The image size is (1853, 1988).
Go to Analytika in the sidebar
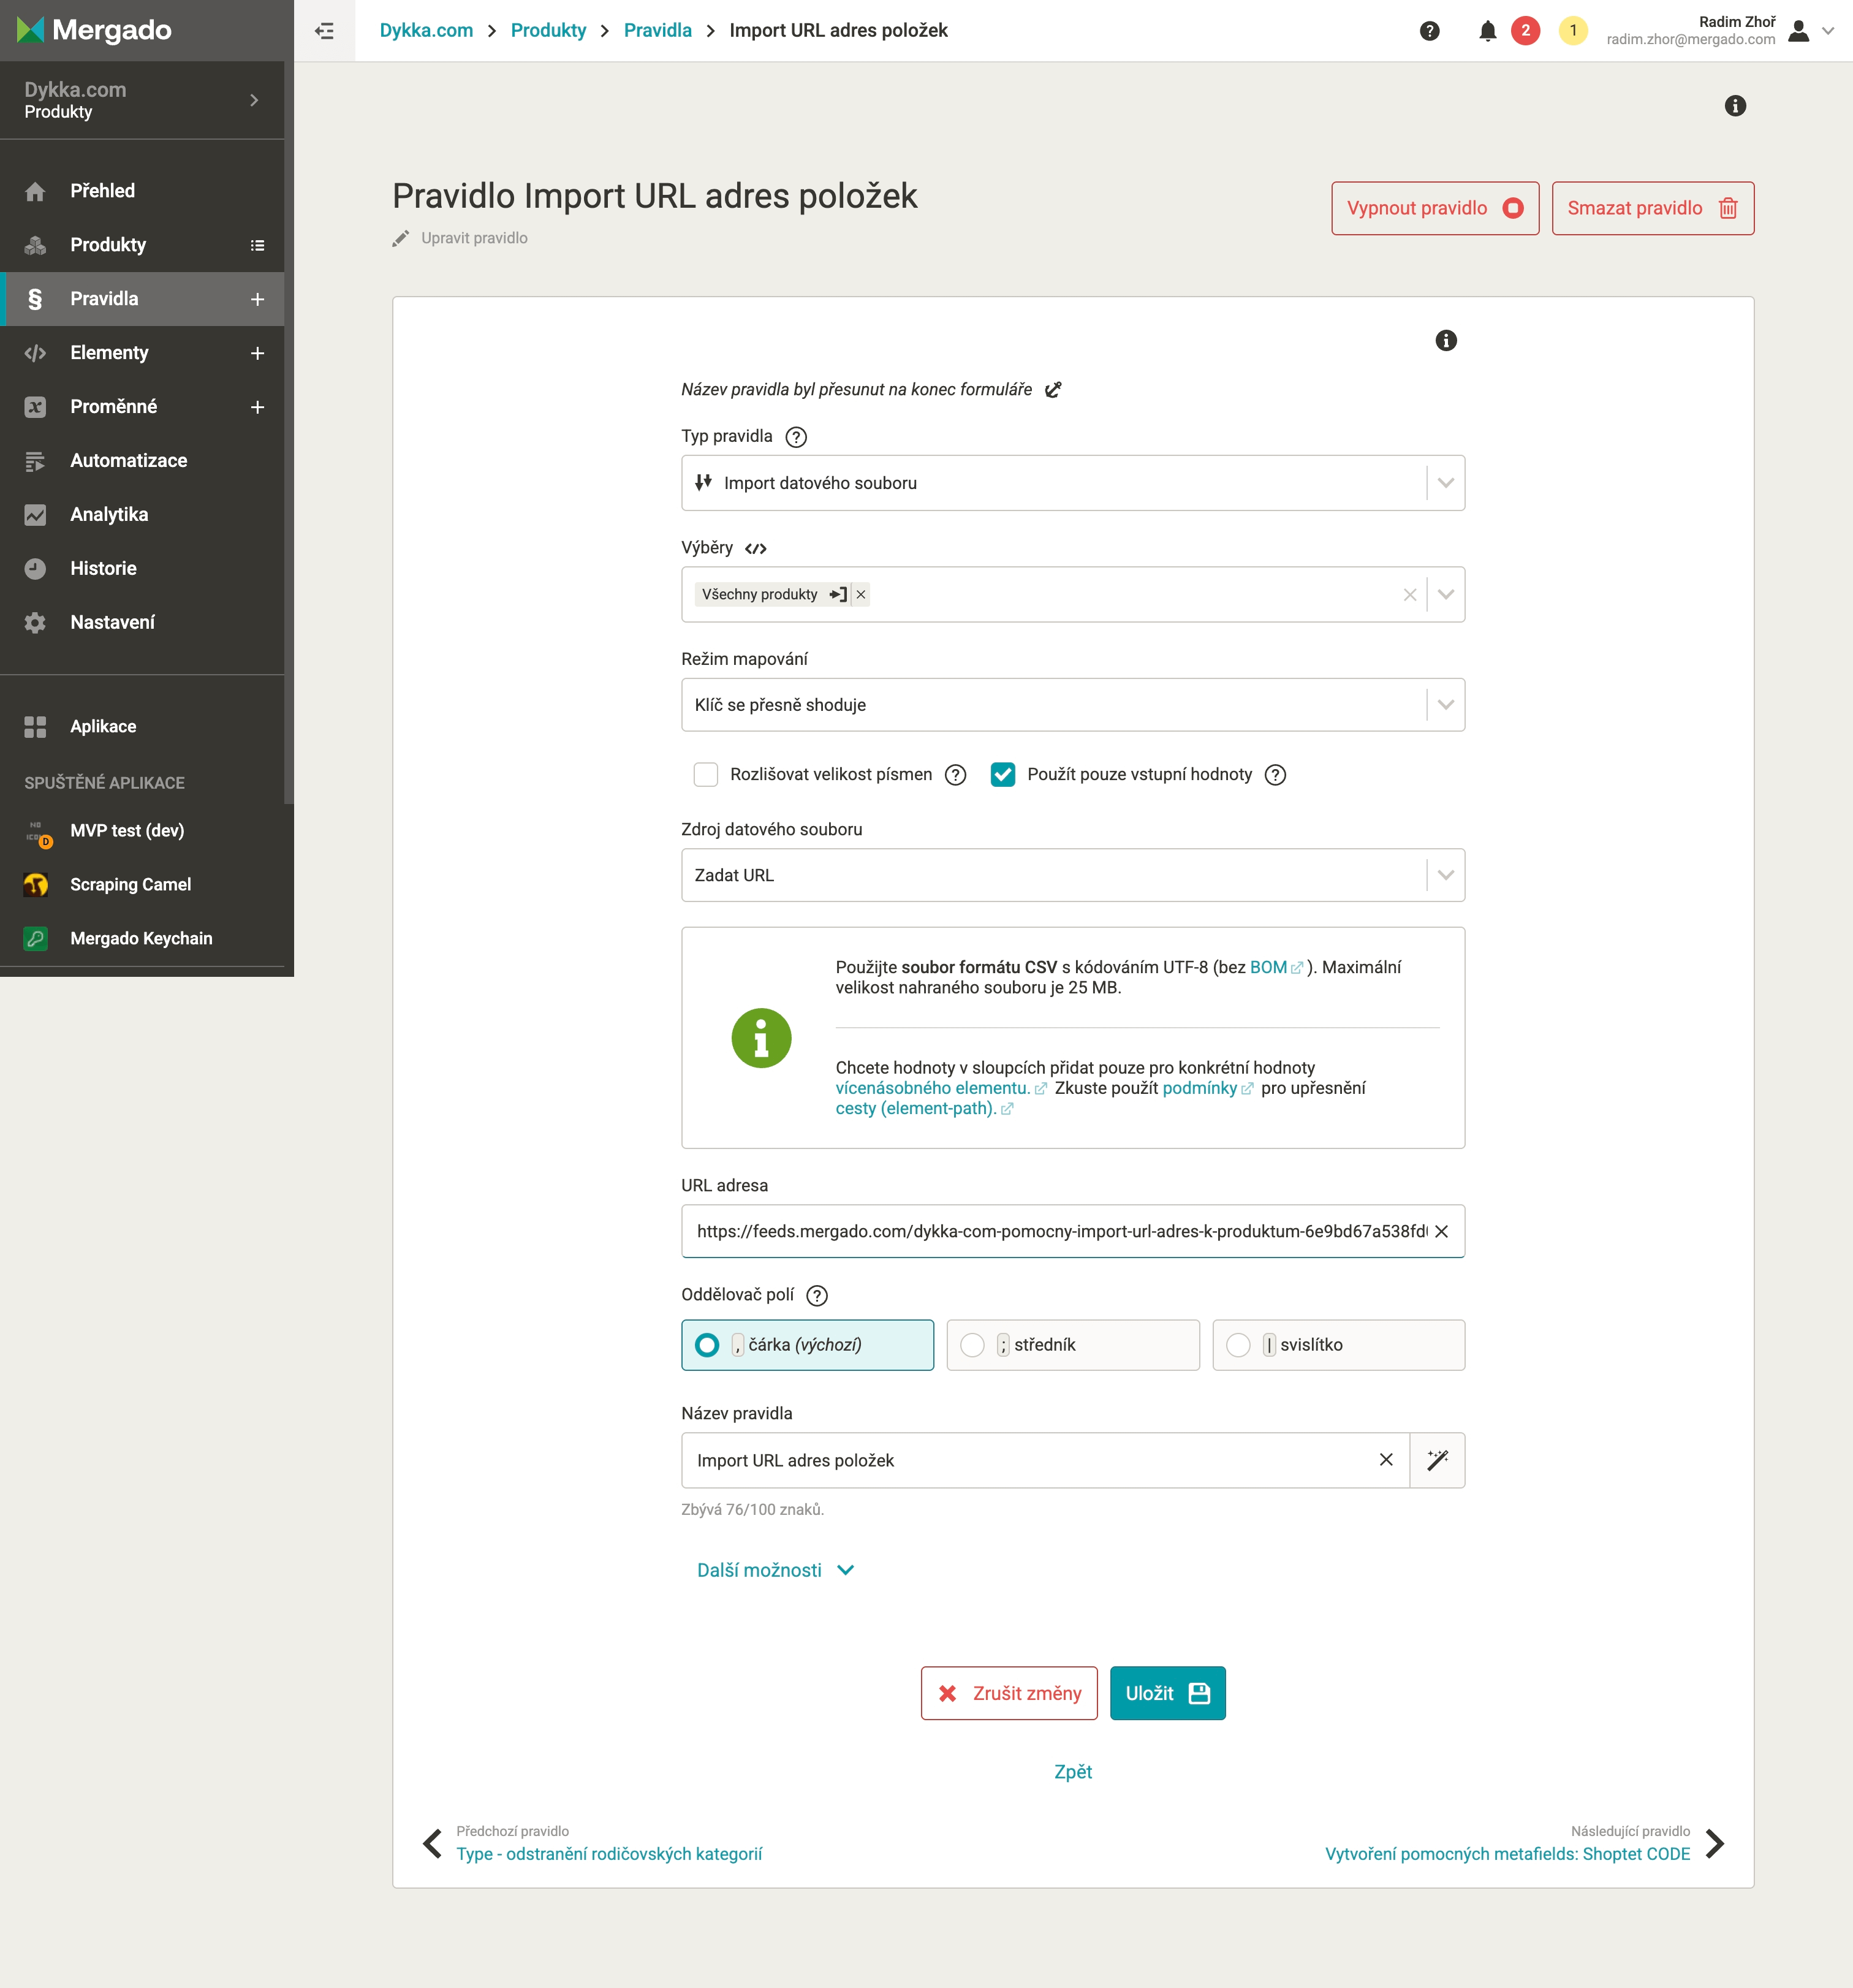(109, 515)
